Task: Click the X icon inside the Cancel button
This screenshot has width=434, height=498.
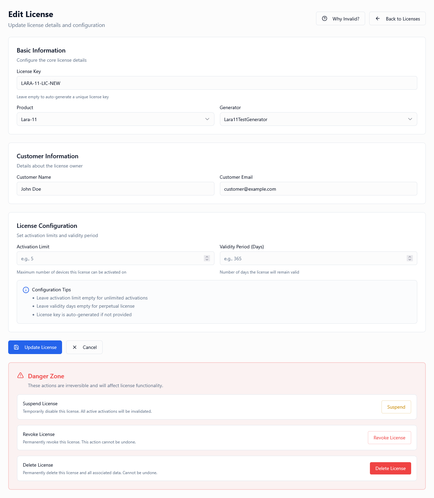Action: pyautogui.click(x=75, y=347)
